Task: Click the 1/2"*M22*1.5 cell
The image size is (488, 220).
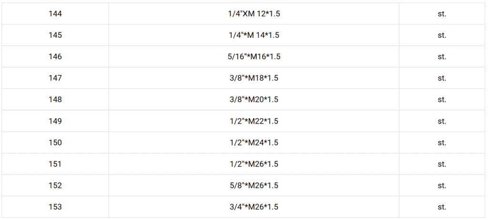Action: pos(254,121)
